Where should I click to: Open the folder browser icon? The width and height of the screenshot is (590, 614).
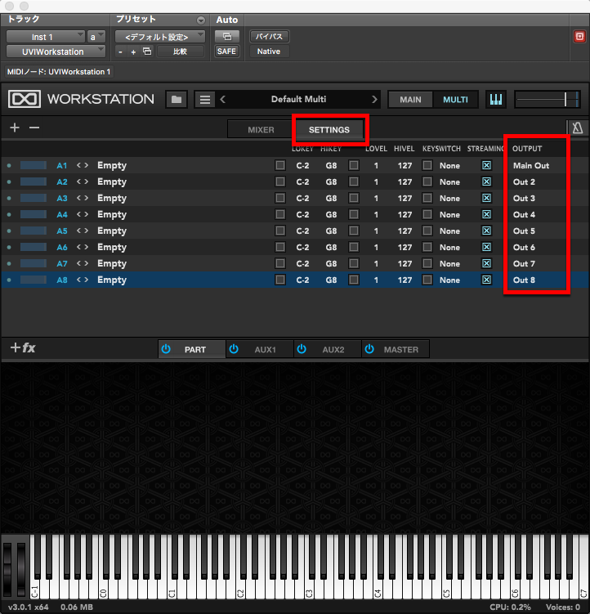point(177,100)
